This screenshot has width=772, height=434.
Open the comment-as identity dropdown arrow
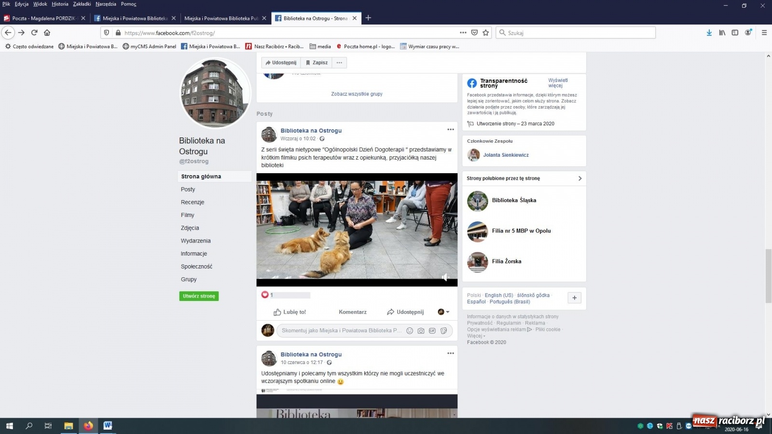pyautogui.click(x=447, y=312)
